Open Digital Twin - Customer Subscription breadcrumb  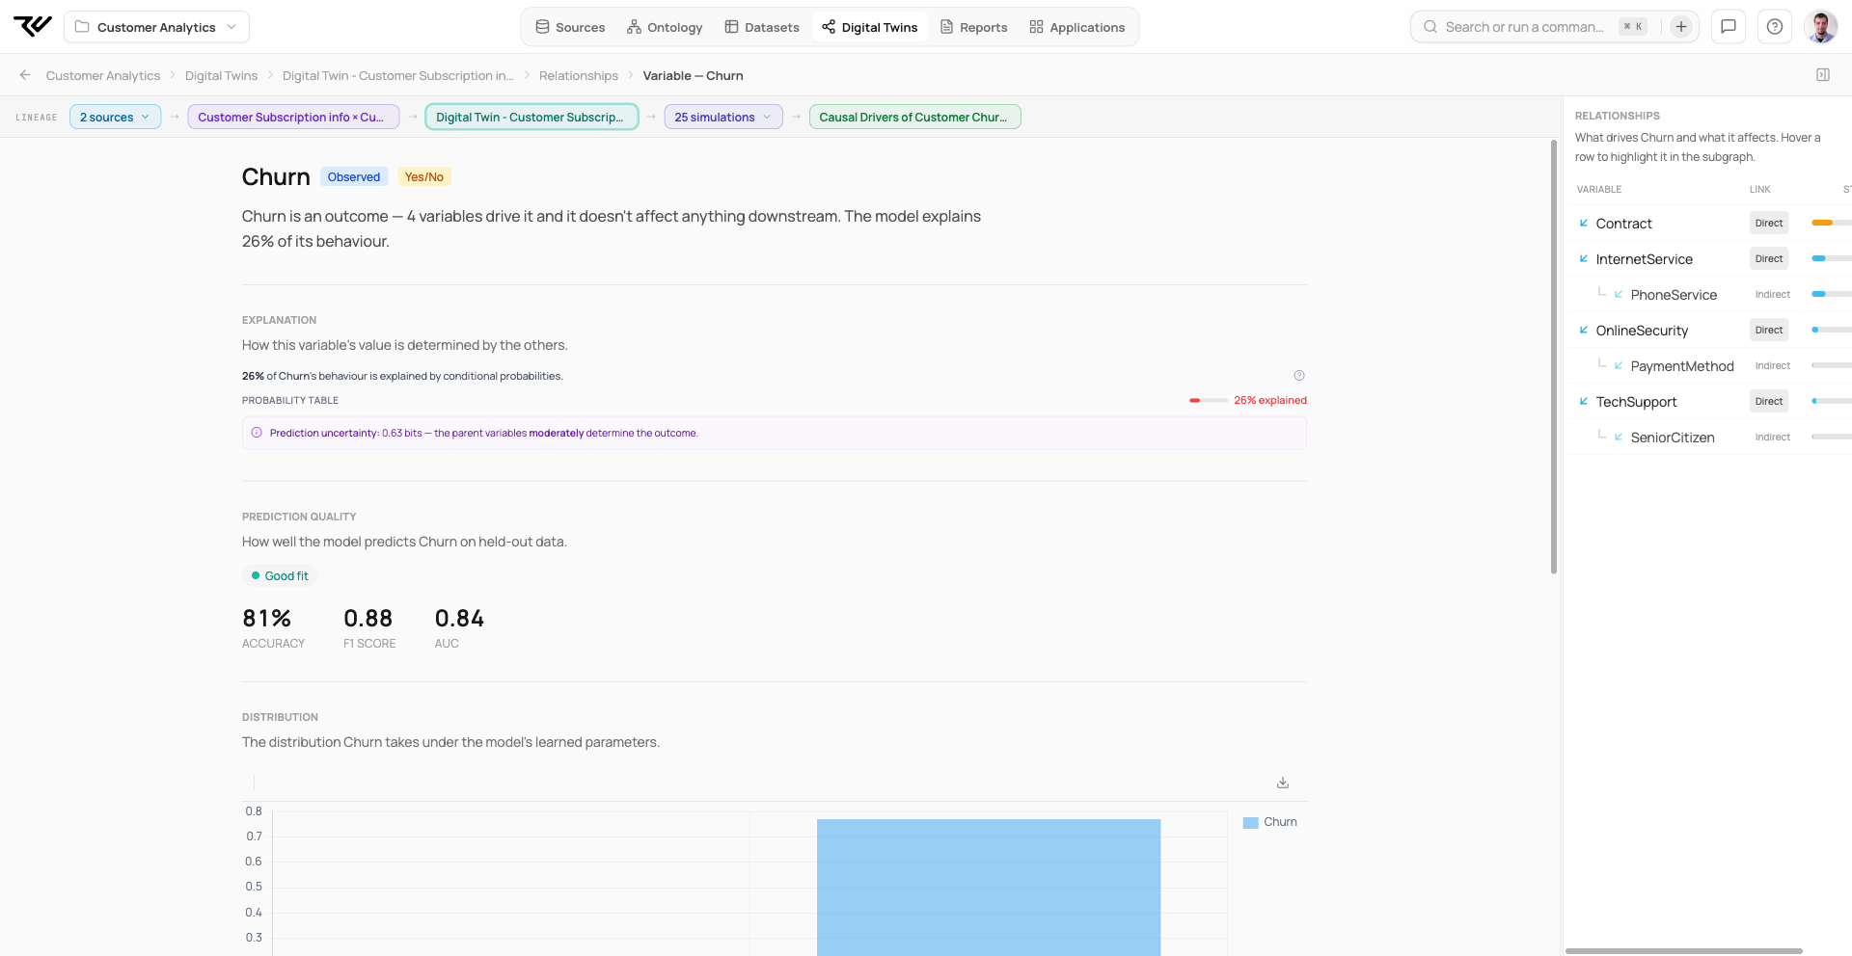(x=397, y=75)
